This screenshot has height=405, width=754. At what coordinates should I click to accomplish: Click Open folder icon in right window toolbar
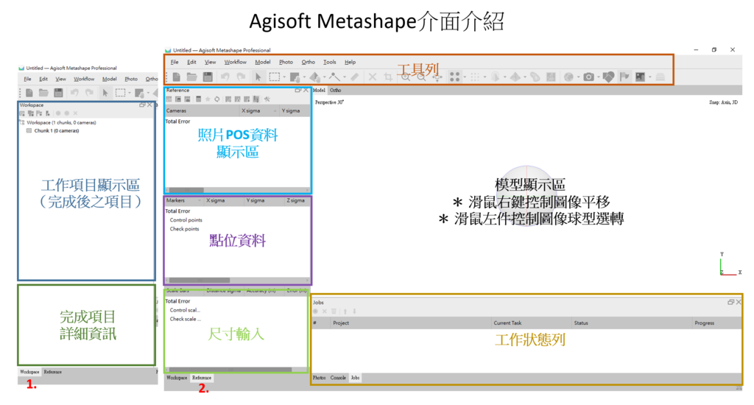coord(192,77)
